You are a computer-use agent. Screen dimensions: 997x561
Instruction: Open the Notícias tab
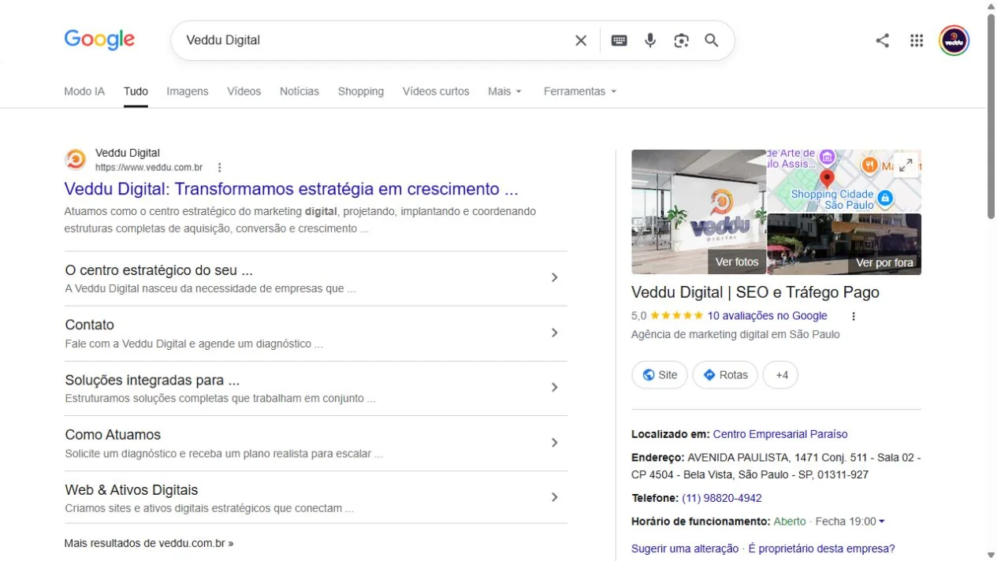click(299, 91)
